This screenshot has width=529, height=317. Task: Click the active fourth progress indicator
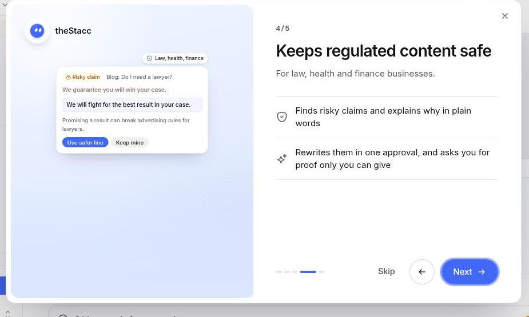click(x=308, y=272)
